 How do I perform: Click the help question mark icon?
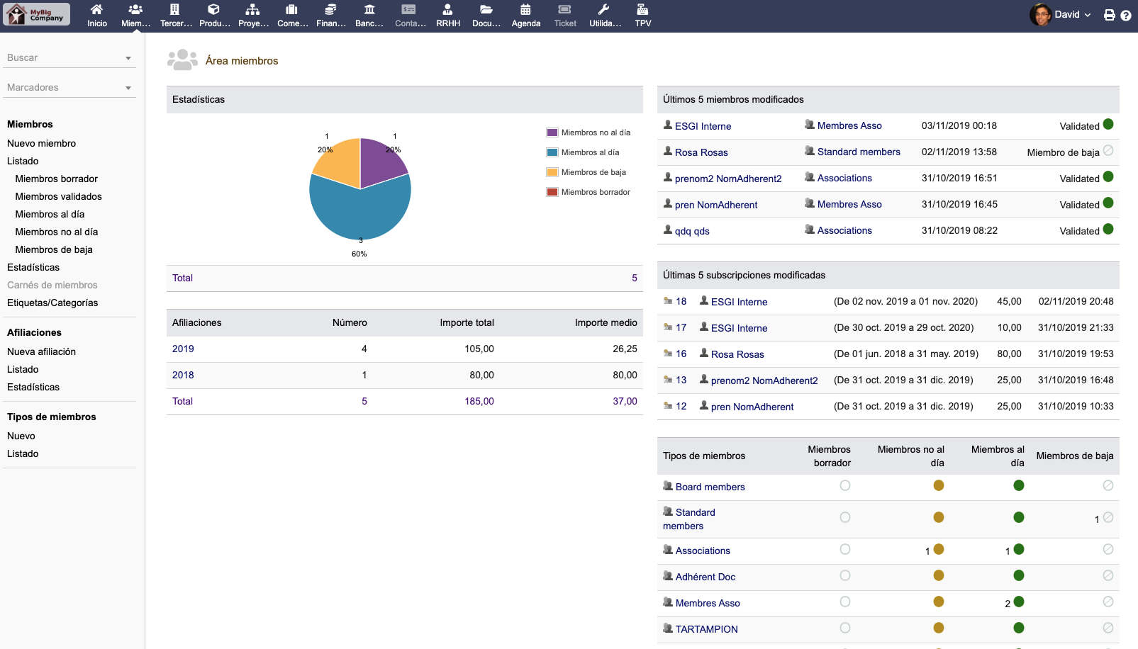[x=1126, y=15]
